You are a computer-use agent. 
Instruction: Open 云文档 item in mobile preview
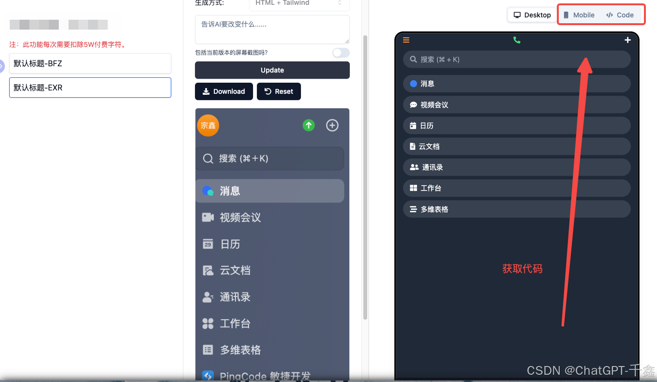point(517,147)
